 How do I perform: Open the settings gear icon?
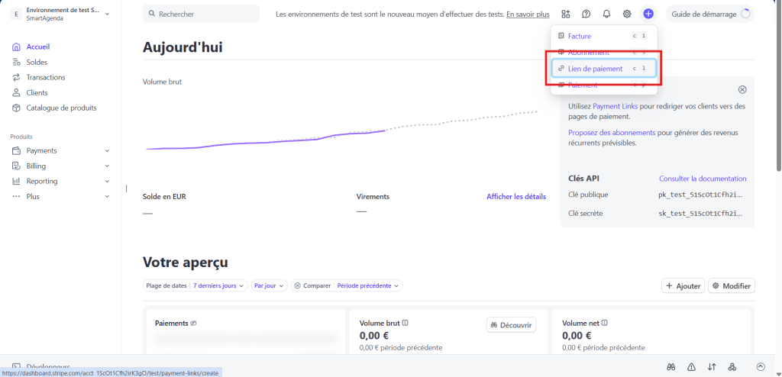tap(627, 14)
